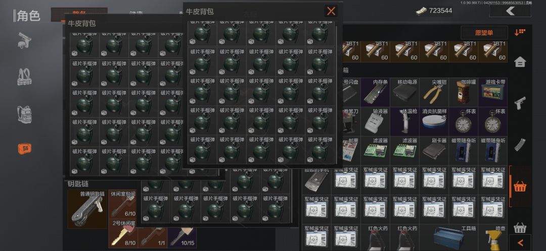Select the 尖嘴钳 pliers item
Image resolution: width=546 pixels, height=251 pixels.
[x=434, y=92]
